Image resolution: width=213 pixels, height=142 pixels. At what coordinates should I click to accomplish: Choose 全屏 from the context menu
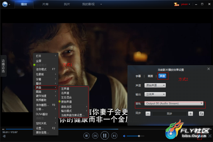(x=46, y=61)
